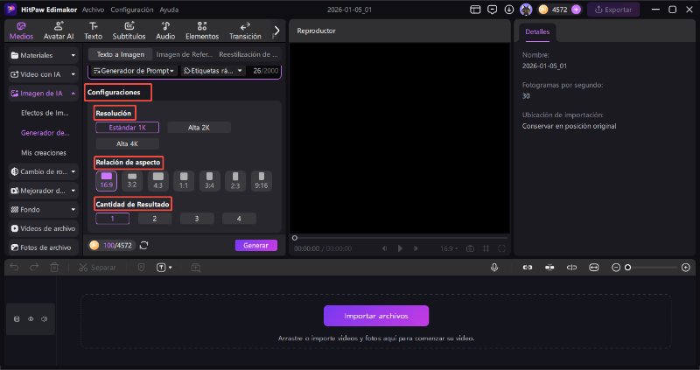This screenshot has height=370, width=700.
Task: Switch to the Texto a Imagen tab
Action: 120,54
